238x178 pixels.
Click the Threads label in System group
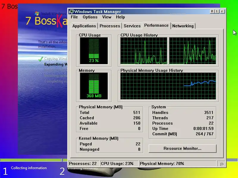coord(160,118)
